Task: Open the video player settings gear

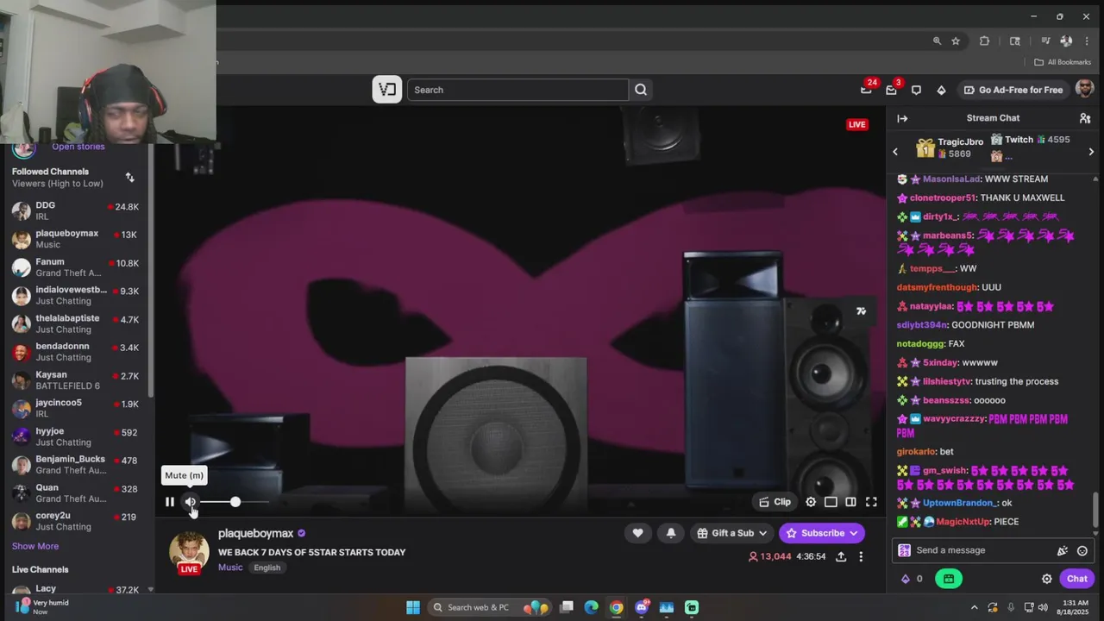Action: coord(811,502)
